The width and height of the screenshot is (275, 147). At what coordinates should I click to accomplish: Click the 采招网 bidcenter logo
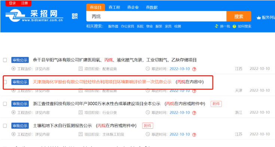34,16
